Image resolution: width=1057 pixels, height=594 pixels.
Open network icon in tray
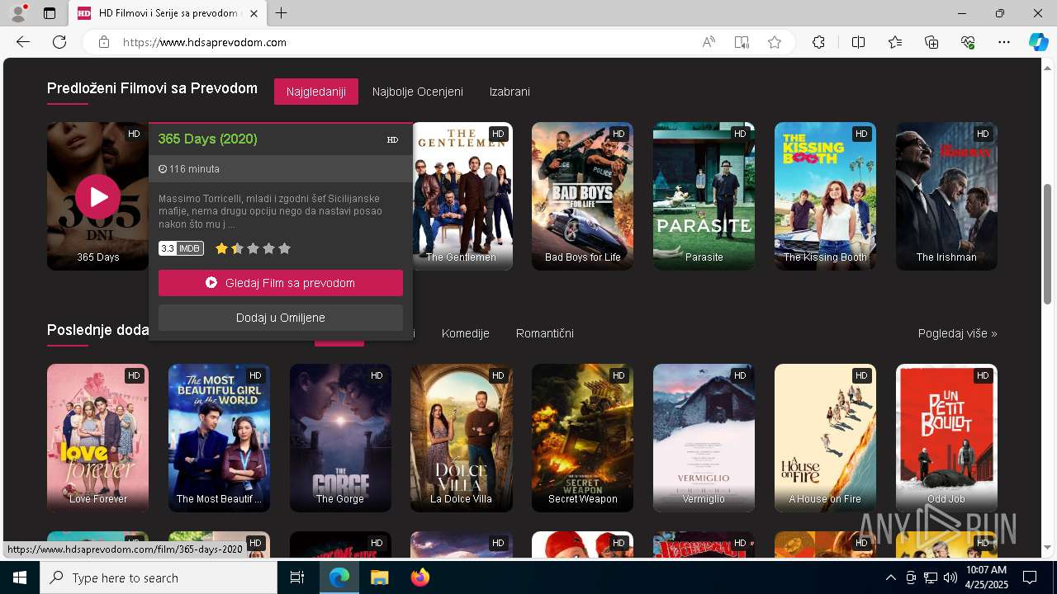pos(930,577)
